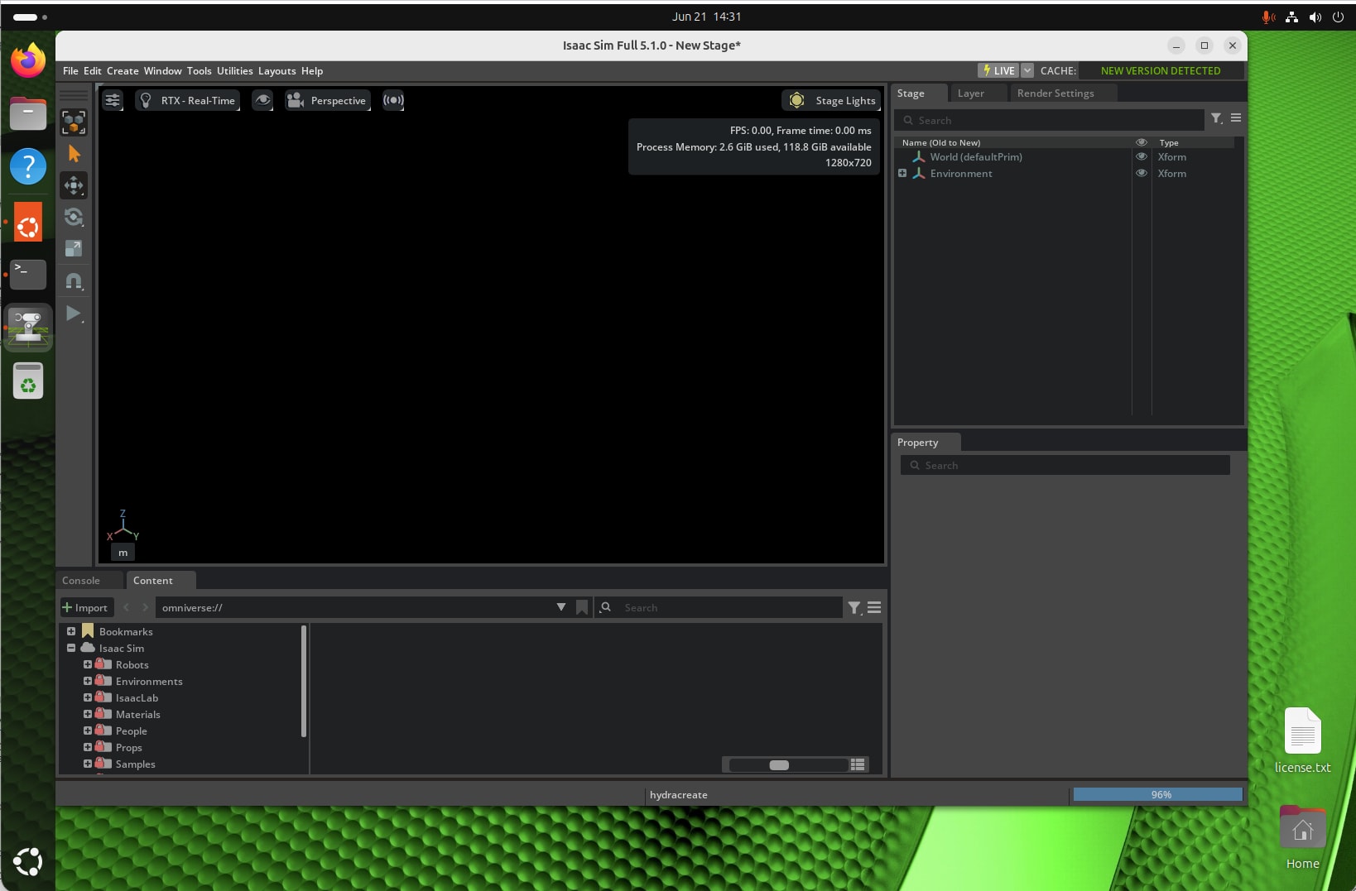Open the Create menu
This screenshot has width=1356, height=891.
[x=123, y=71]
